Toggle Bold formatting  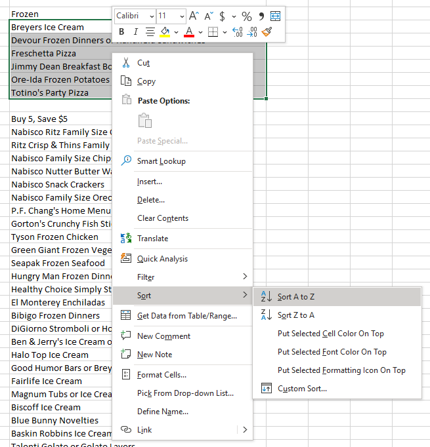[x=121, y=31]
